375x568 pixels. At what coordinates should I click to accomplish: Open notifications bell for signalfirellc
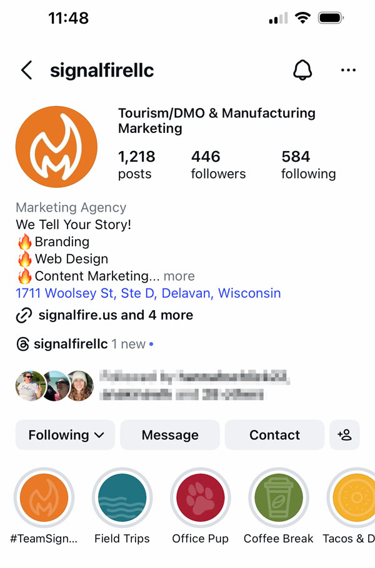coord(302,71)
